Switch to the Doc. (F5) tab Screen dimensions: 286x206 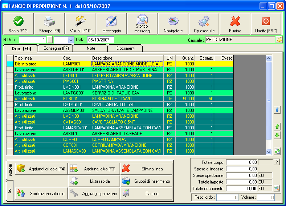[21, 49]
